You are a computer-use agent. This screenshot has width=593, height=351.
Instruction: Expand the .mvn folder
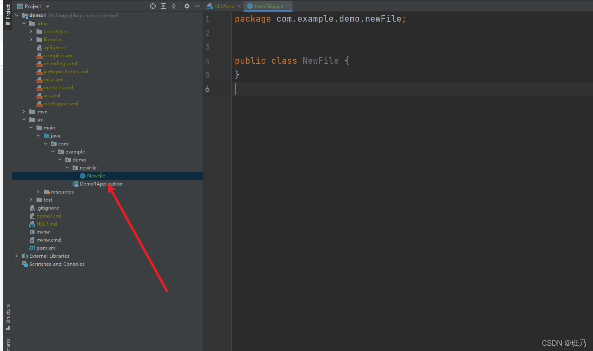(x=24, y=111)
